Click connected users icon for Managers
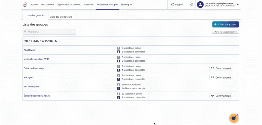Image resolution: width=262 pixels, height=125 pixels. pyautogui.click(x=118, y=79)
